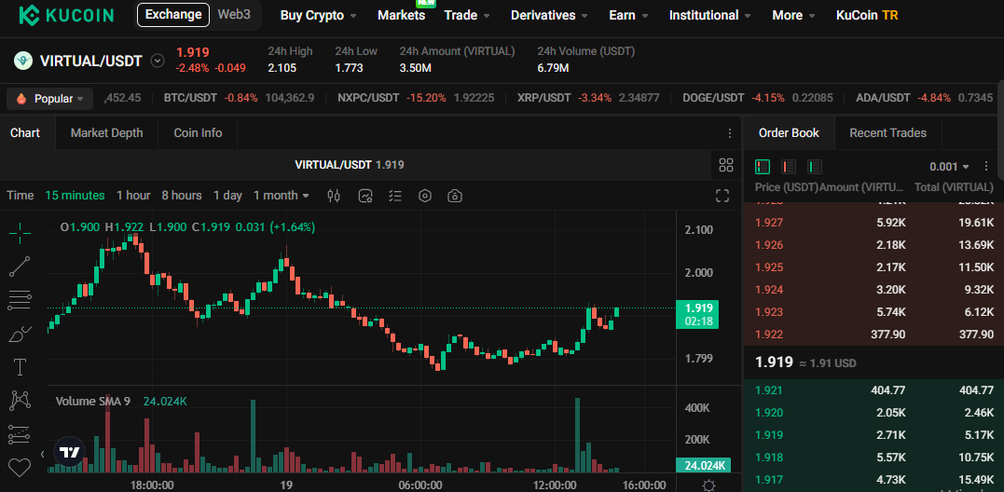This screenshot has width=1004, height=492.
Task: Open the indicators icon in chart toolbar
Action: [x=365, y=196]
